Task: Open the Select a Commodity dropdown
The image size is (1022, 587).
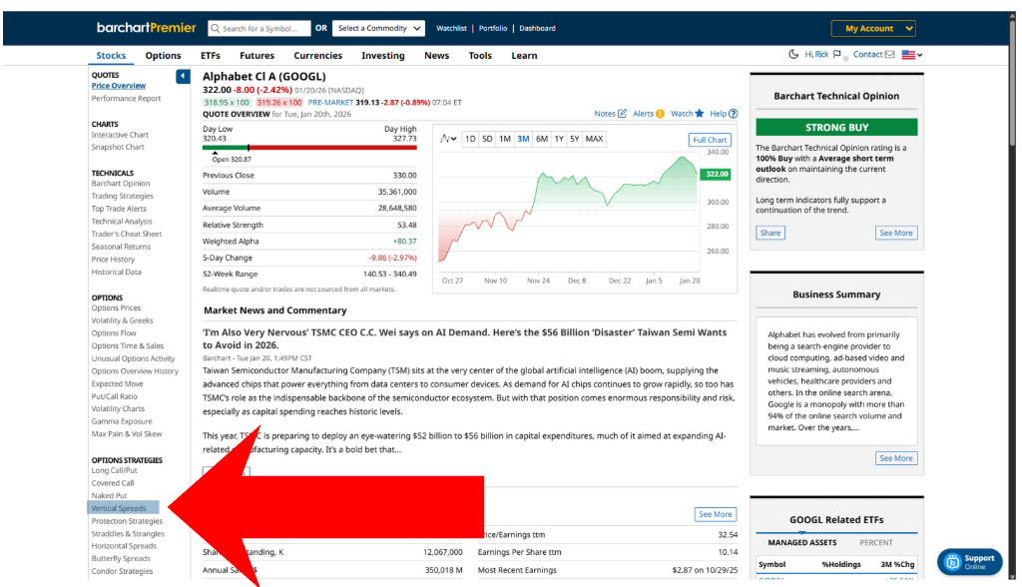Action: pos(378,28)
